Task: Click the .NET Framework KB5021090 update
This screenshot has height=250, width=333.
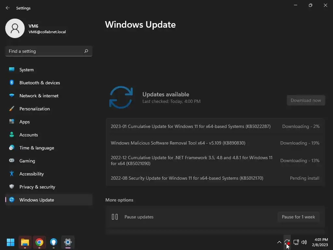Action: point(215,160)
